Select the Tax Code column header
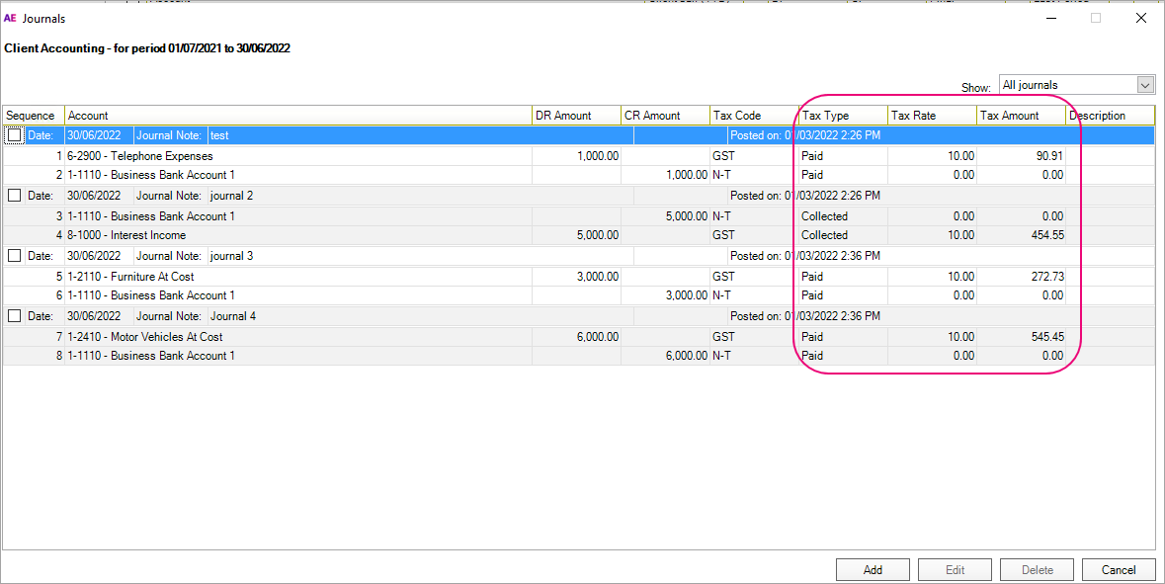The width and height of the screenshot is (1165, 584). 754,116
